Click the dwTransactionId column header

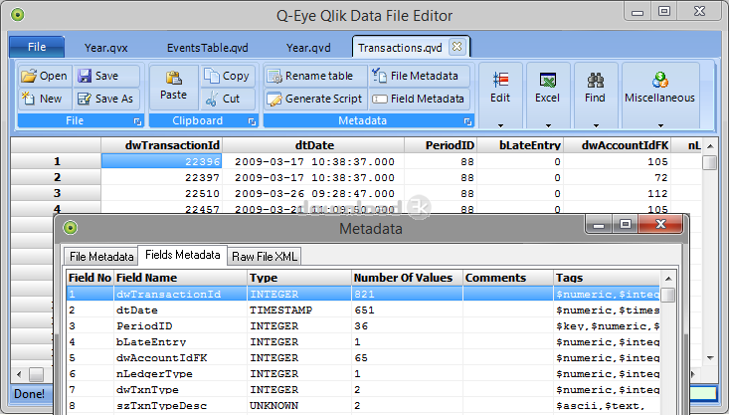(162, 145)
